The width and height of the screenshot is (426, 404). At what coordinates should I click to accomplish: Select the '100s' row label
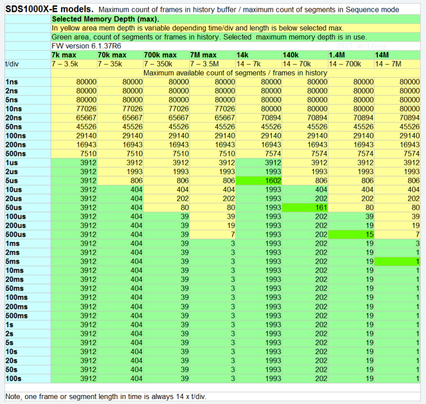(27, 378)
